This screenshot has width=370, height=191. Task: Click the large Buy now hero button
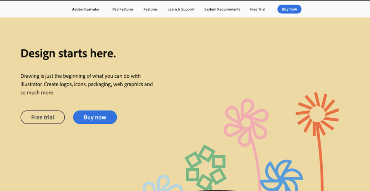95,117
